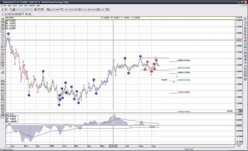Click the down arrow icon in left toolbar

point(3,37)
